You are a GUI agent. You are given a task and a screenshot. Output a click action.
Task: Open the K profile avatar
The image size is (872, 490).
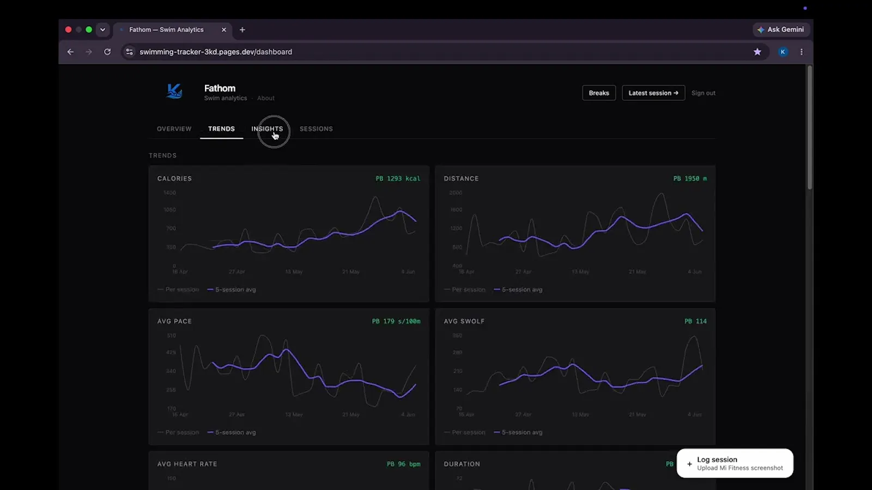783,52
